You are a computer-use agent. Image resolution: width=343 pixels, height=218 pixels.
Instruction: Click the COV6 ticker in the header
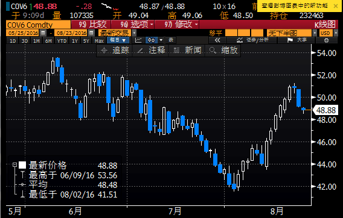tap(19, 7)
